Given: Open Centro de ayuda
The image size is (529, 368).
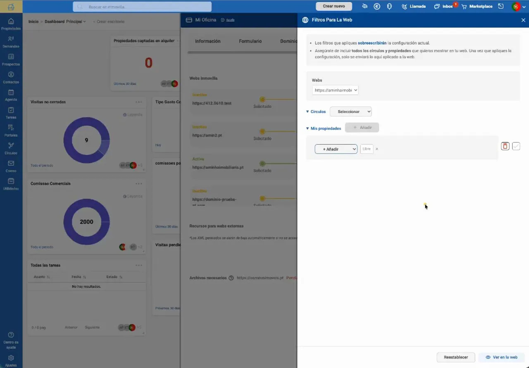Looking at the screenshot, I should [x=11, y=340].
